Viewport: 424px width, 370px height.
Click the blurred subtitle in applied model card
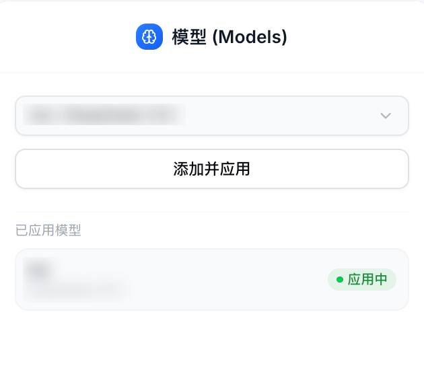pyautogui.click(x=74, y=290)
